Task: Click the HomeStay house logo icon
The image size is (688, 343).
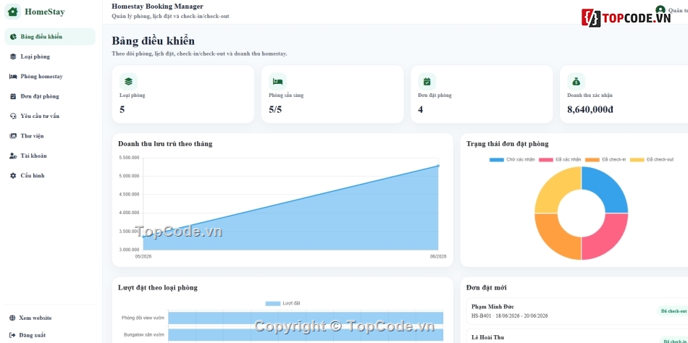Action: (x=13, y=12)
